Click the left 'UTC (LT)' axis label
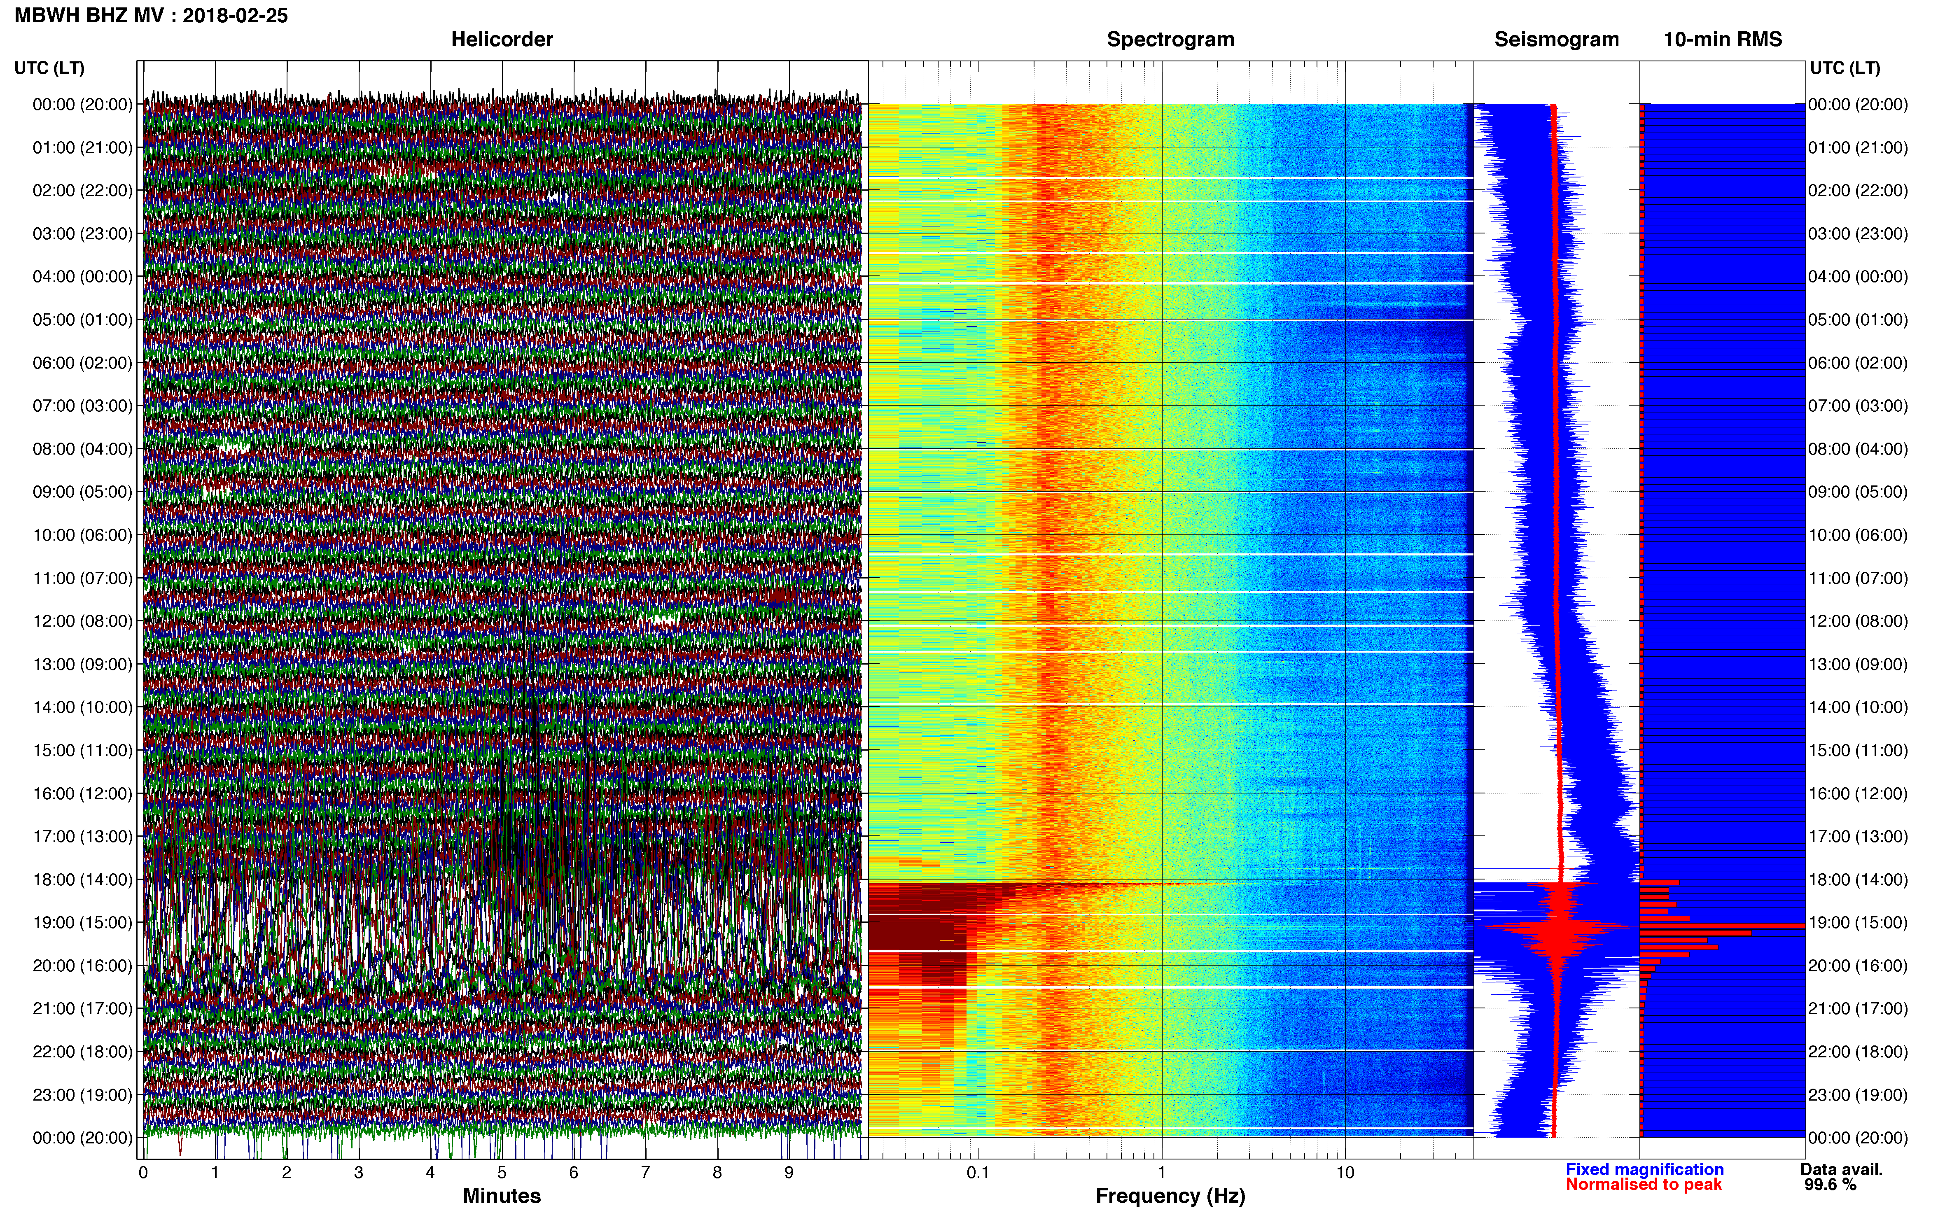Screen dimensions: 1952x1220 (49, 68)
